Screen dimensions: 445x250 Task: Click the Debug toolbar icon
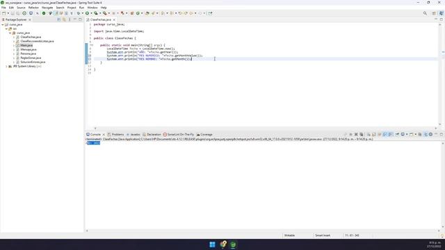coord(79,13)
